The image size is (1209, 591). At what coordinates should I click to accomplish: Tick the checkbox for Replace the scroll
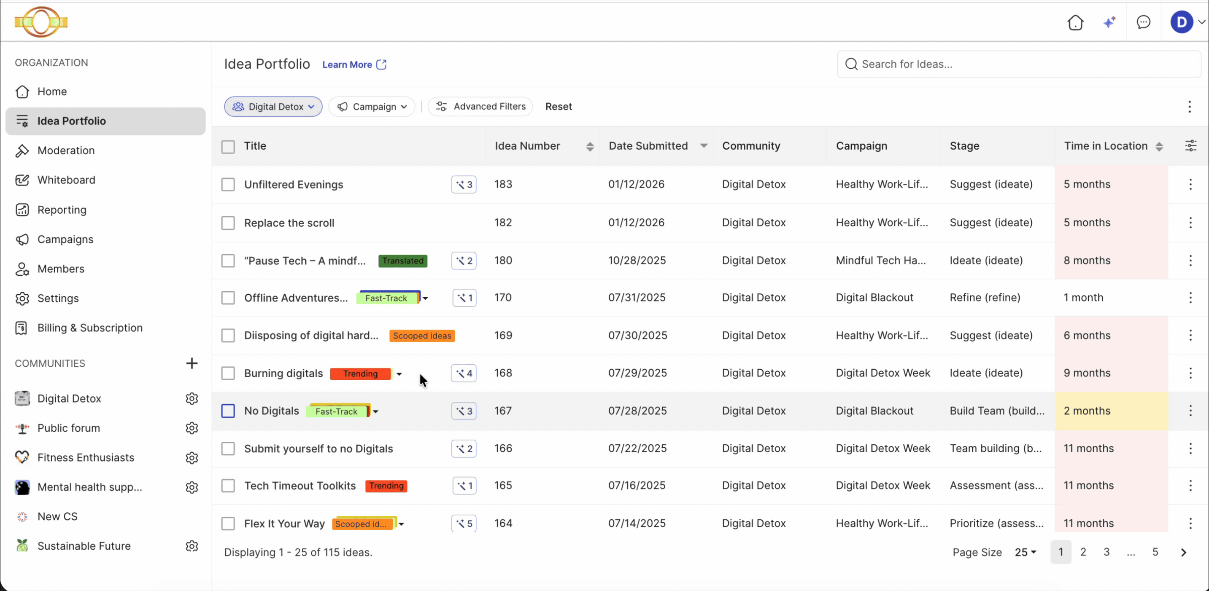[228, 223]
